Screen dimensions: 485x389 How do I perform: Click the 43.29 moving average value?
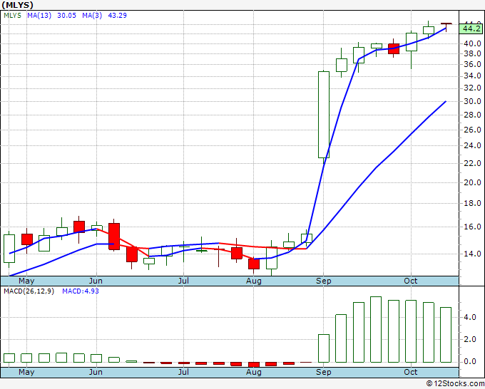pyautogui.click(x=117, y=16)
